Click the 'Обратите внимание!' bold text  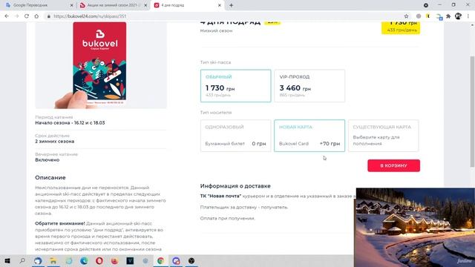coord(59,223)
